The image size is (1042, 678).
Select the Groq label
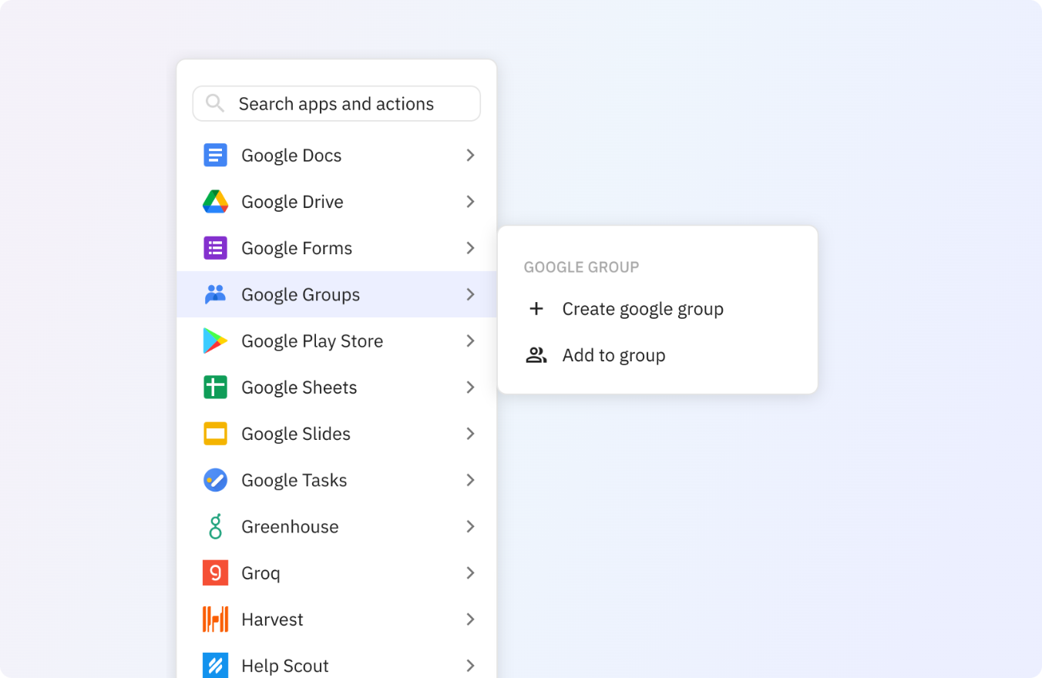coord(260,573)
